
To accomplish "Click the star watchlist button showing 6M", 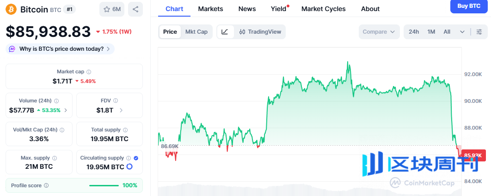I will [112, 9].
